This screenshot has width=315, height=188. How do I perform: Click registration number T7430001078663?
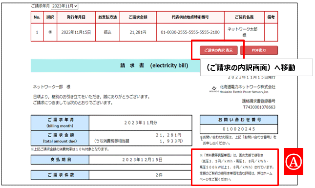[259, 107]
